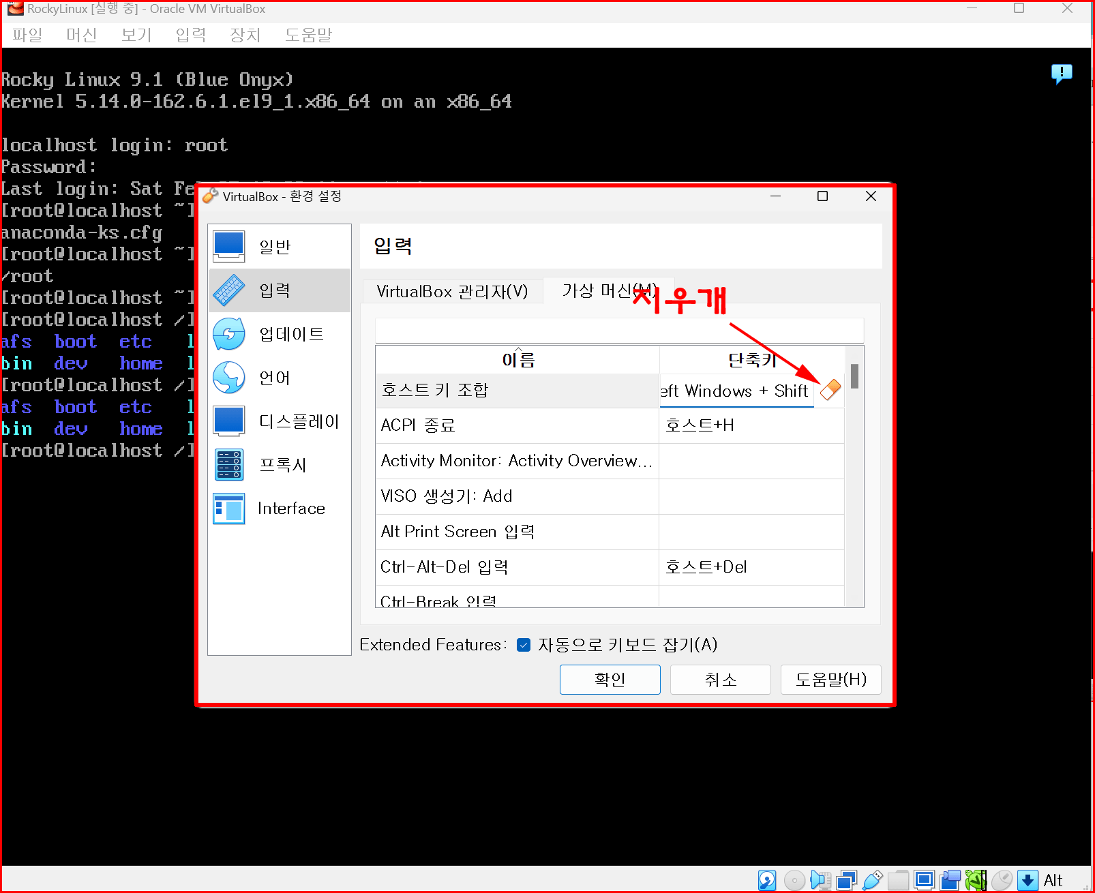The width and height of the screenshot is (1095, 893).
Task: Close the VirtualBox 환경 설정 dialog
Action: [x=871, y=196]
